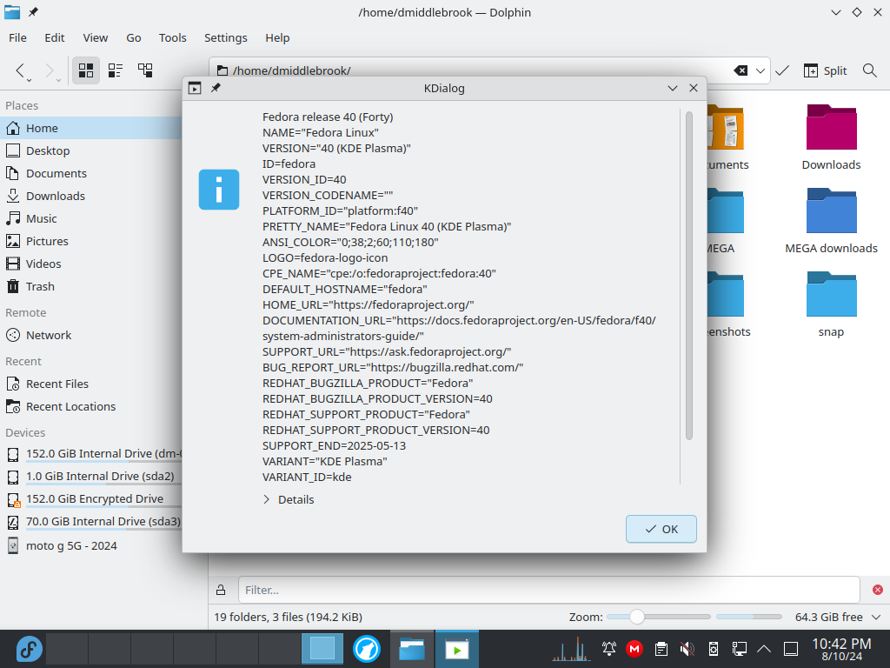Open Trash in sidebar
The image size is (890, 668).
92,286
